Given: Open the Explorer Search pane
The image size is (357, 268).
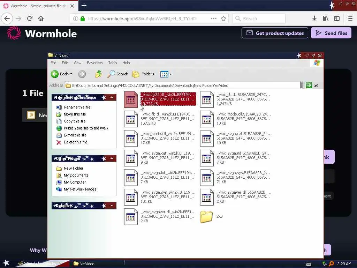Looking at the screenshot, I should (117, 74).
